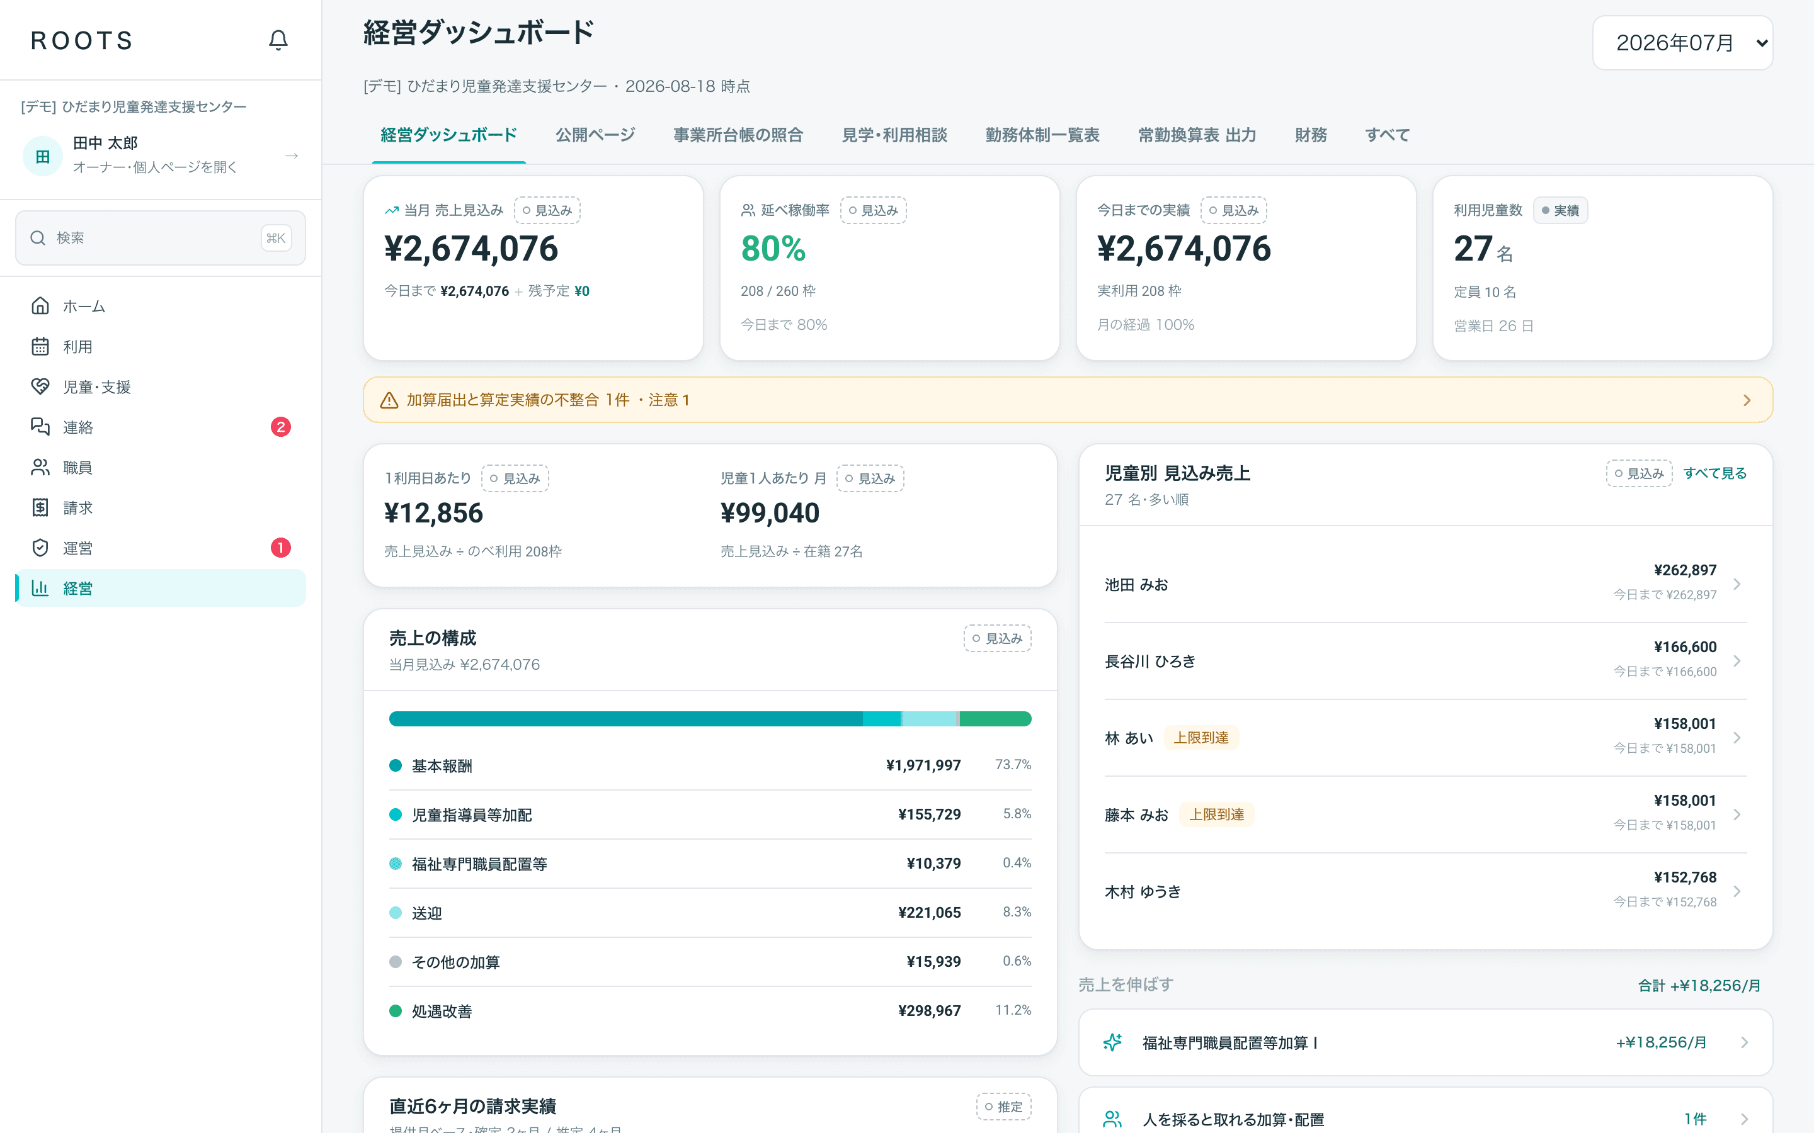Image resolution: width=1814 pixels, height=1133 pixels.
Task: Click the red 1 badge on 運営
Action: [x=280, y=548]
